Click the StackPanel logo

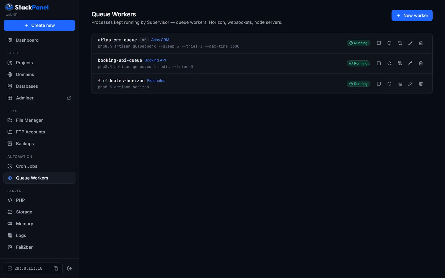(27, 7)
